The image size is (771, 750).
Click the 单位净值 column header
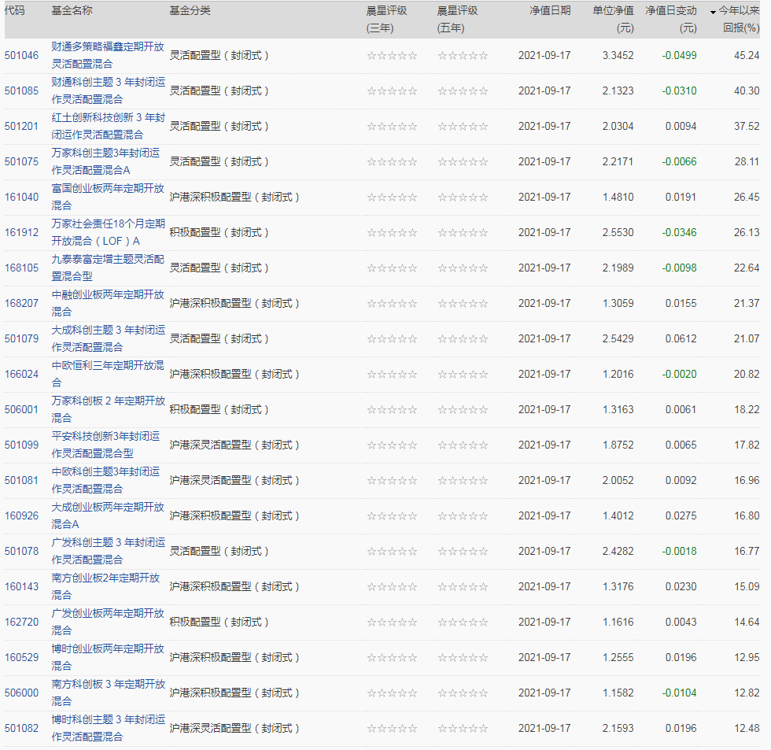click(x=613, y=19)
